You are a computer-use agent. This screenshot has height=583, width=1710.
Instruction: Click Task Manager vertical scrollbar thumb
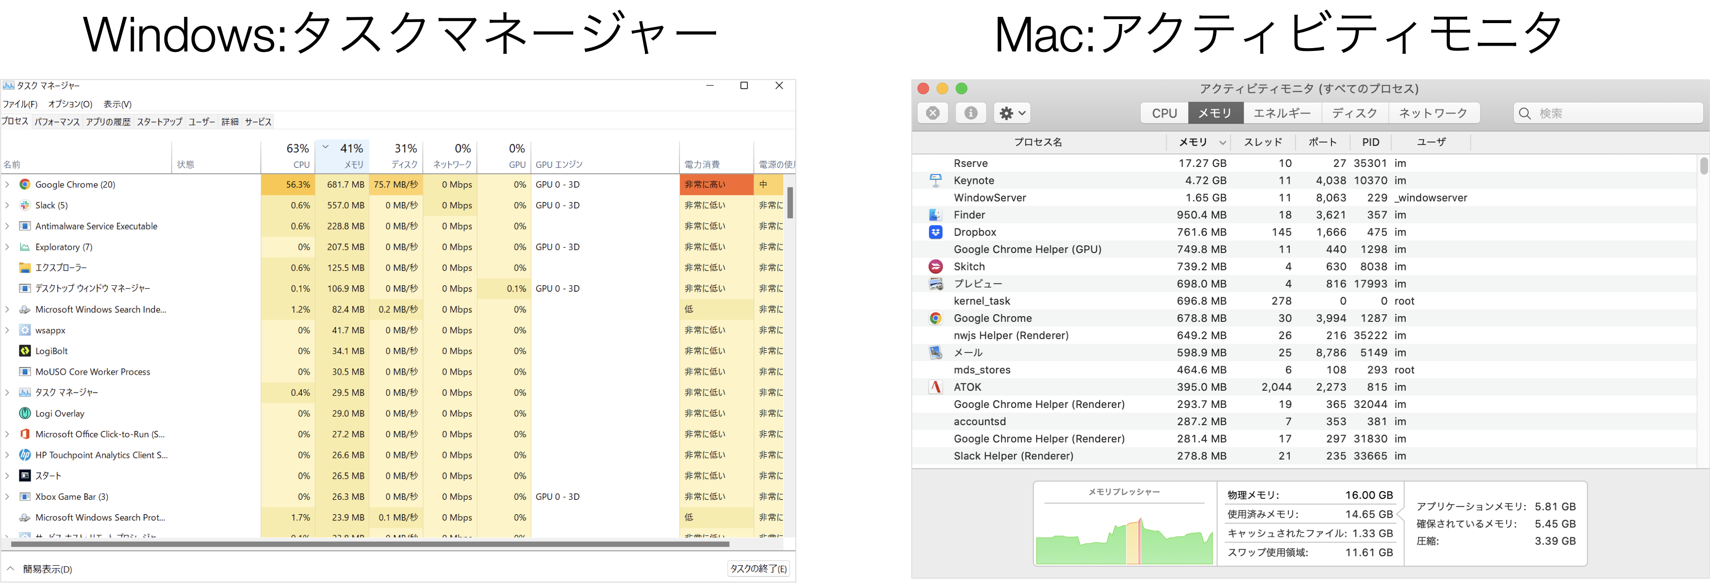(790, 203)
